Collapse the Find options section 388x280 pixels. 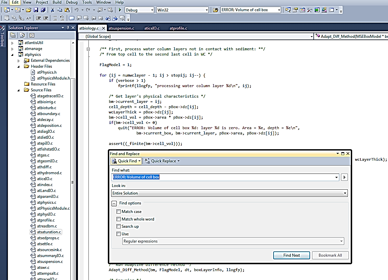pyautogui.click(x=114, y=203)
